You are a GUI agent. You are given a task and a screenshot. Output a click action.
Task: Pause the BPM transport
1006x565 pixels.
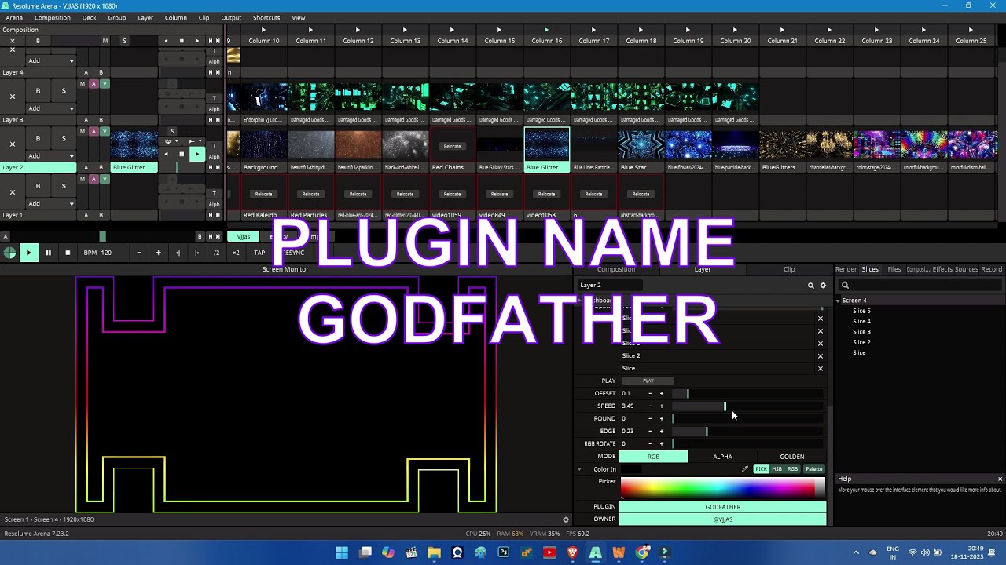pos(48,253)
